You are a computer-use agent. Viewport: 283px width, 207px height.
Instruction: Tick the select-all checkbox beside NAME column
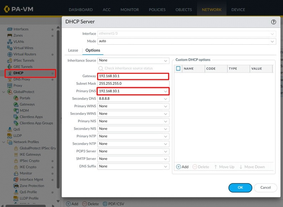click(178, 69)
